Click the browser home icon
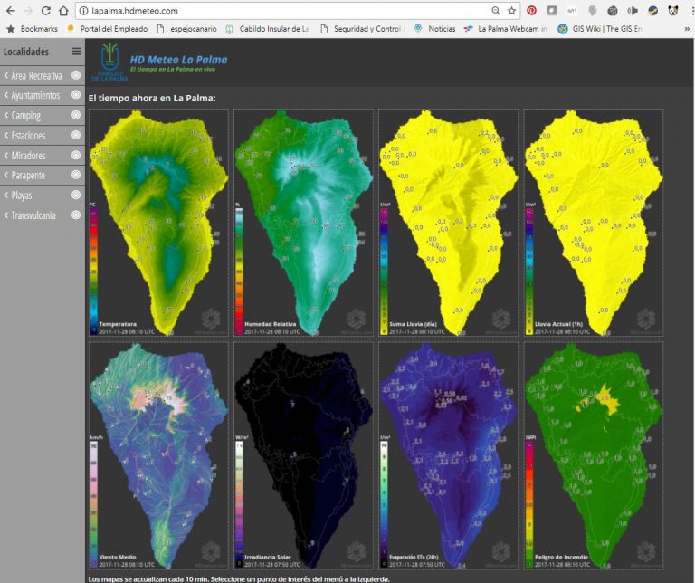Viewport: 695px width, 583px height. coord(62,11)
